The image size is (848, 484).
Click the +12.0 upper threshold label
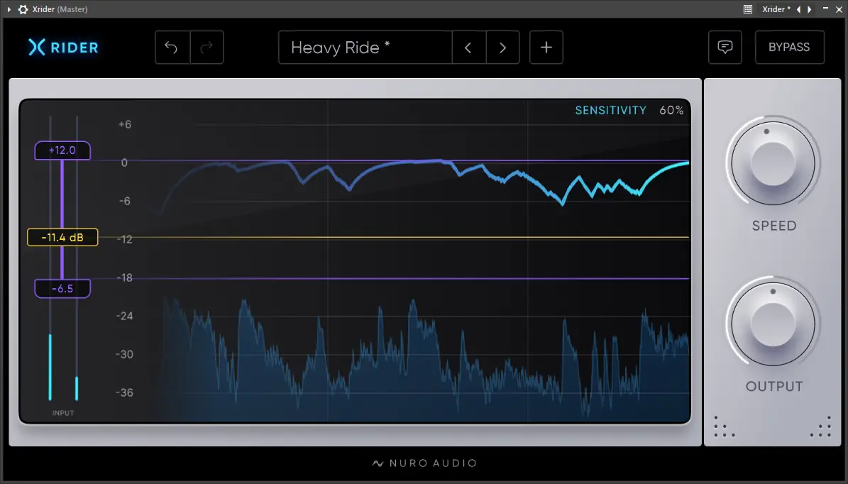pos(62,150)
